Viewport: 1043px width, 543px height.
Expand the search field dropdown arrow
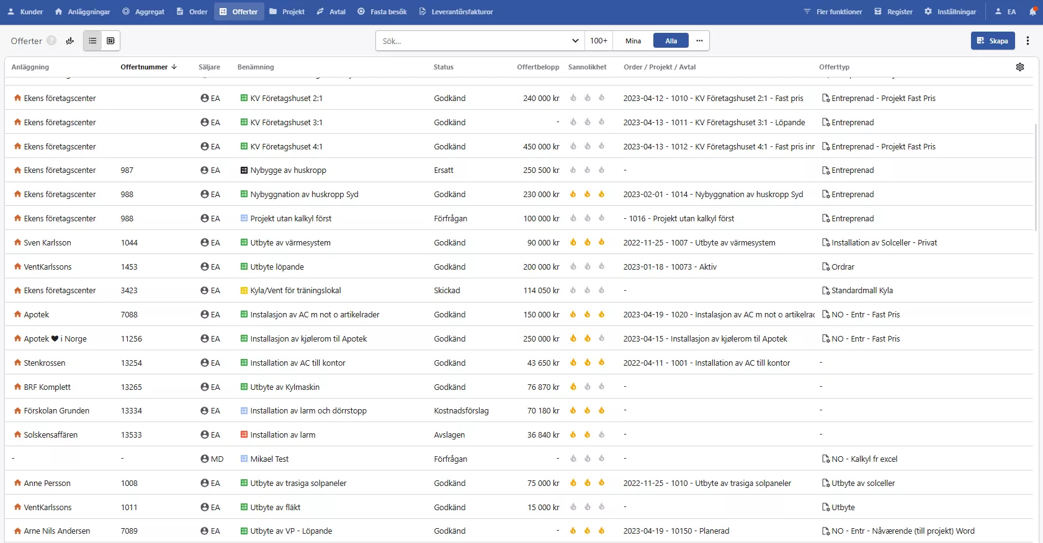coord(575,41)
